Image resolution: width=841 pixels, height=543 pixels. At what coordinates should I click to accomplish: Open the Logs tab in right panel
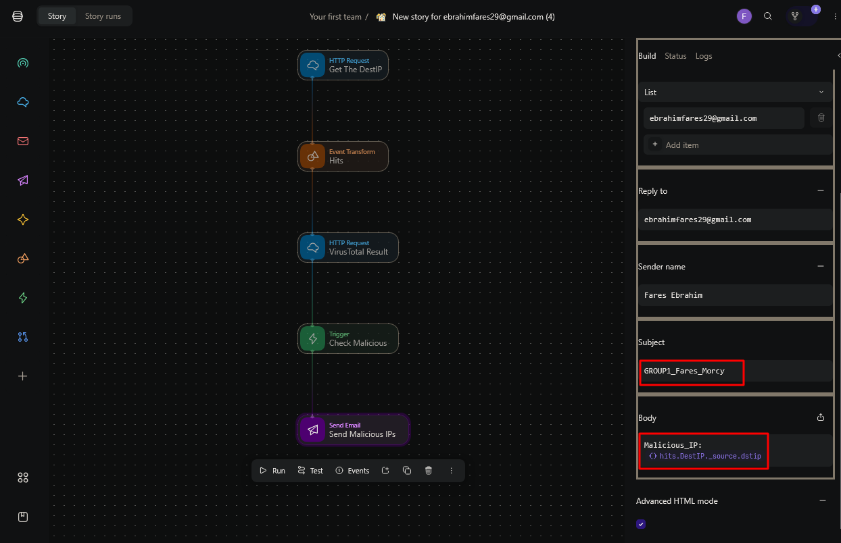pos(704,56)
